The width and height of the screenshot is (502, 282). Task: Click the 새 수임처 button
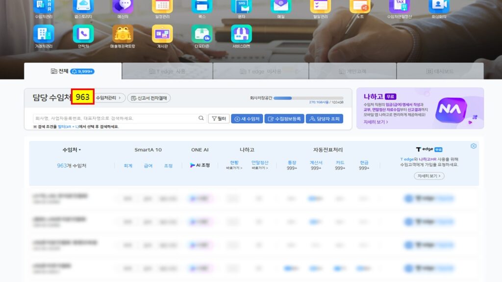(x=246, y=118)
